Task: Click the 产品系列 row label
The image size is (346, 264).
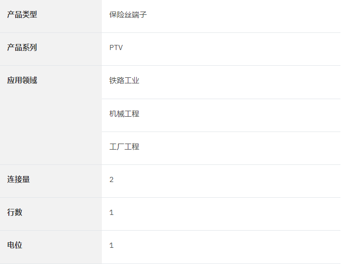Action: pyautogui.click(x=22, y=47)
